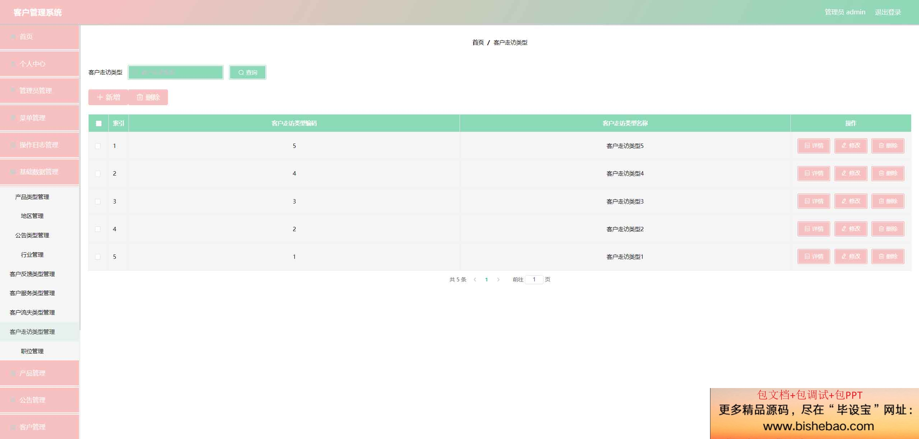Click 删除 in the 客户走访类型3 row
The height and width of the screenshot is (439, 919).
click(x=888, y=201)
